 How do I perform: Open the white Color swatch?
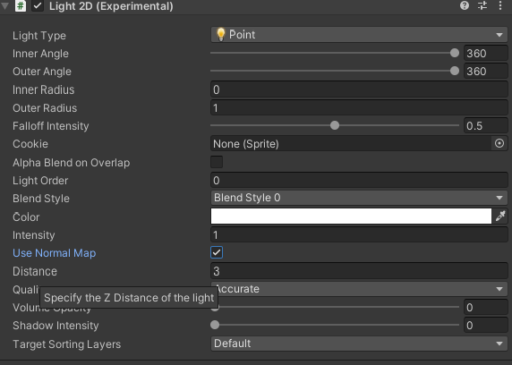pos(351,216)
